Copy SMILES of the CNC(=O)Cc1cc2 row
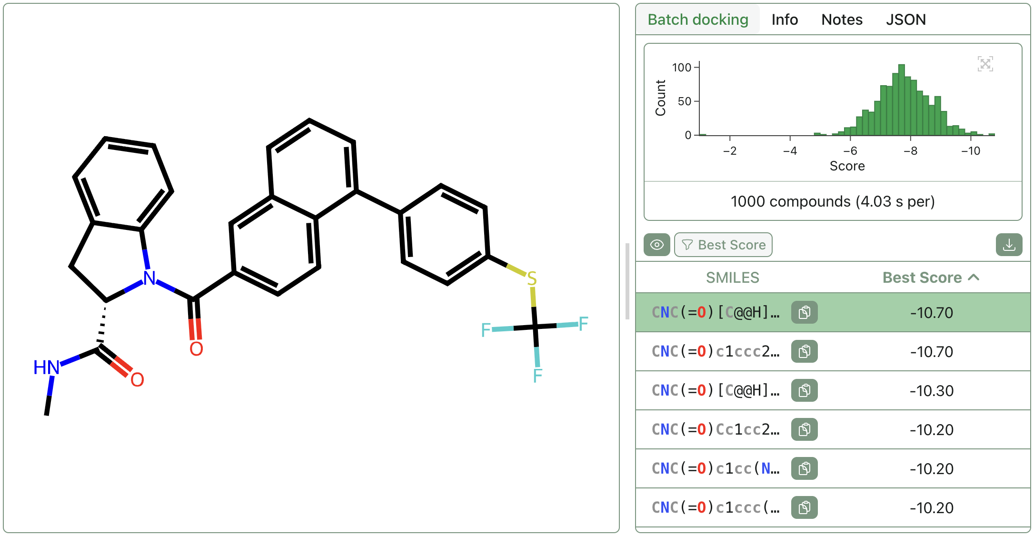Image resolution: width=1034 pixels, height=536 pixels. pos(804,429)
